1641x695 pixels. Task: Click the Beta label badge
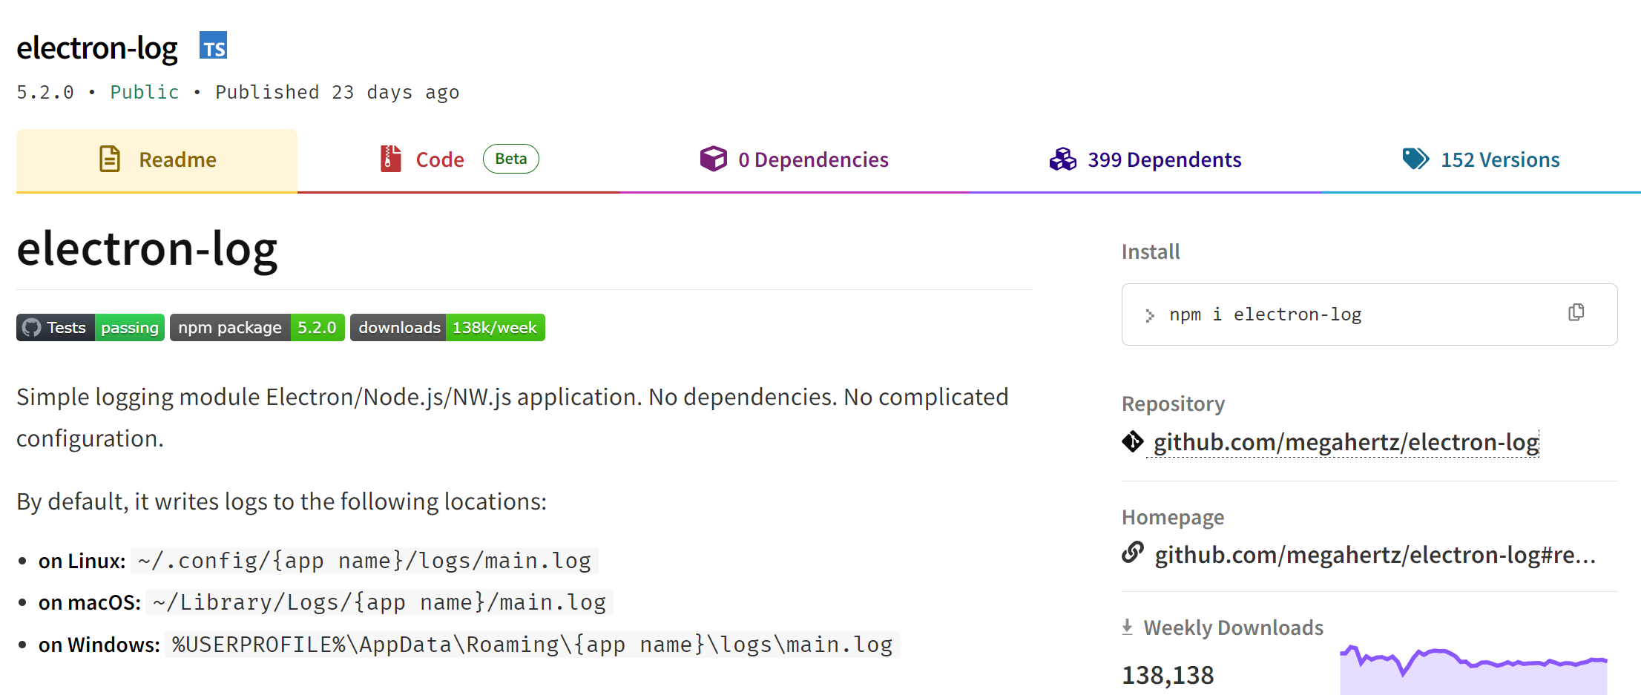(511, 159)
